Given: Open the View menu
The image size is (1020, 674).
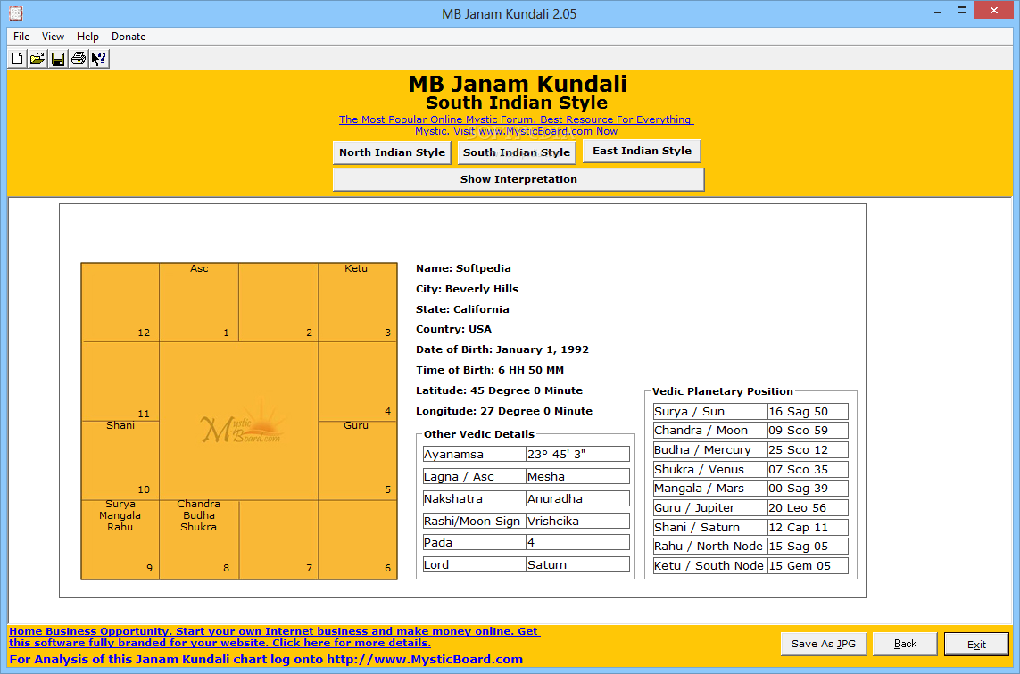Looking at the screenshot, I should [x=53, y=37].
